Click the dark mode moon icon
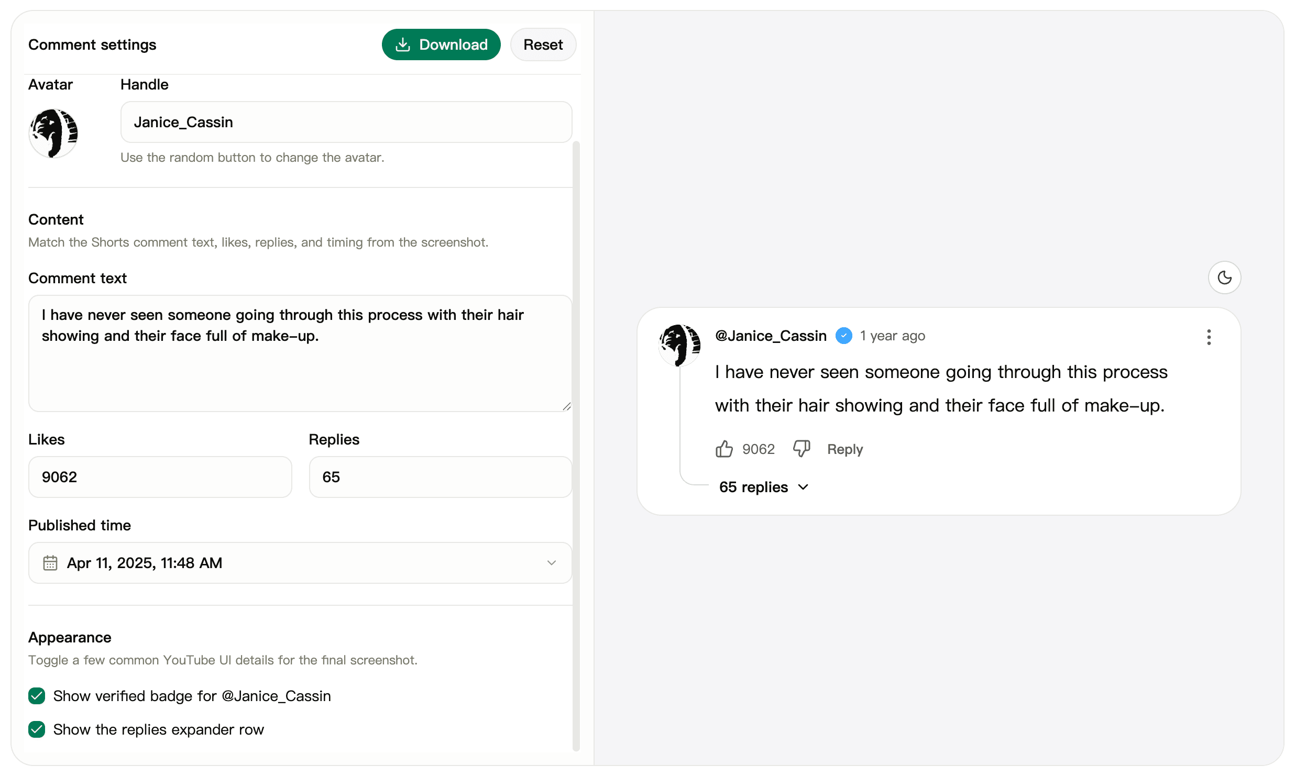This screenshot has height=777, width=1295. click(x=1224, y=277)
